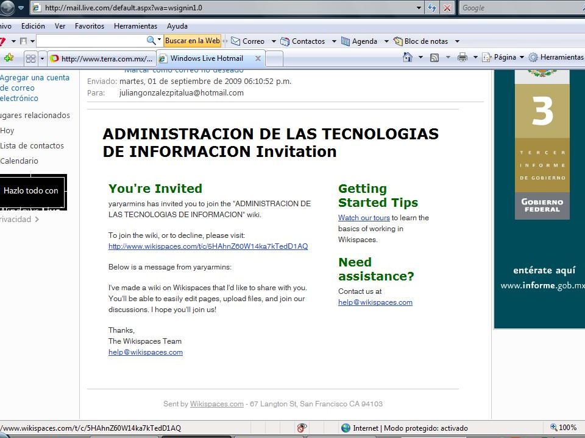This screenshot has width=585, height=438.
Task: Click the Bloc de notas icon
Action: pyautogui.click(x=398, y=41)
